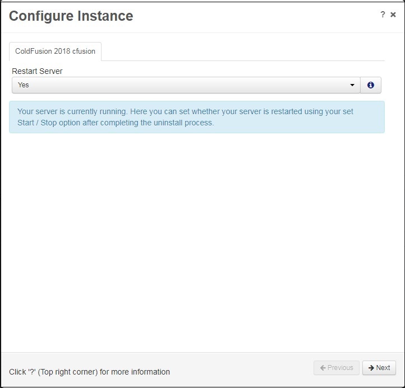Expand the Restart Server dropdown caret
This screenshot has height=388, width=405.
click(352, 85)
